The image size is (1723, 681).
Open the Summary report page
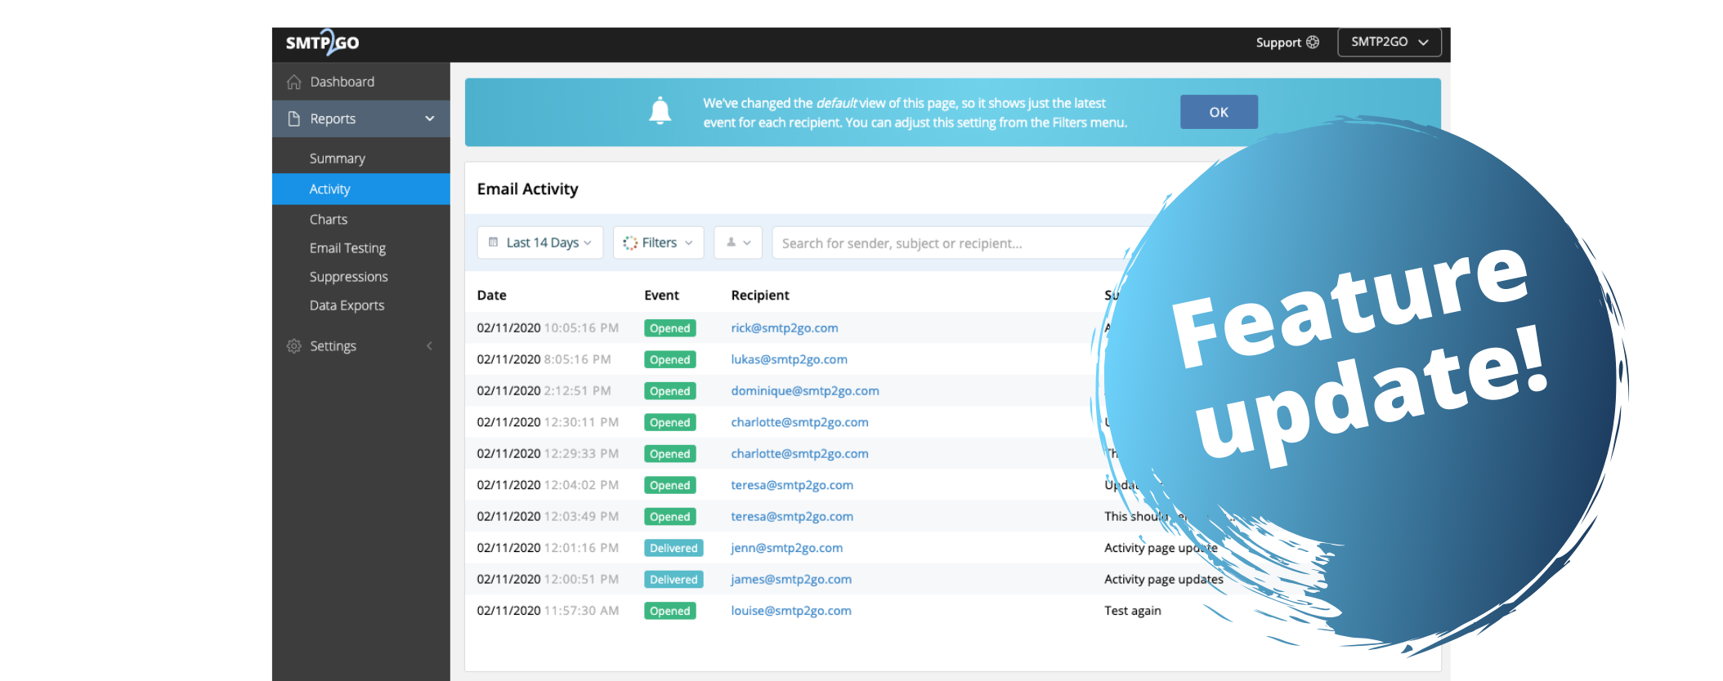pyautogui.click(x=337, y=158)
